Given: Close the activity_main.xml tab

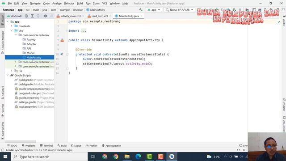Looking at the screenshot, I should (83, 16).
